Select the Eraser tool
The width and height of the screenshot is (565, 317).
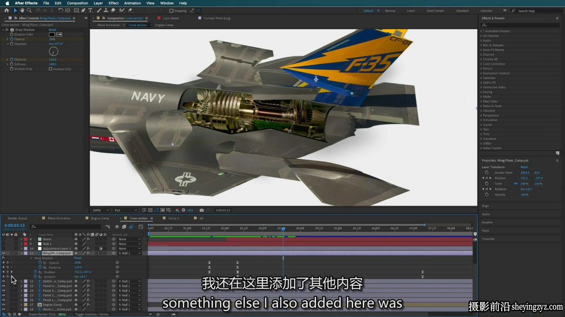coord(113,10)
